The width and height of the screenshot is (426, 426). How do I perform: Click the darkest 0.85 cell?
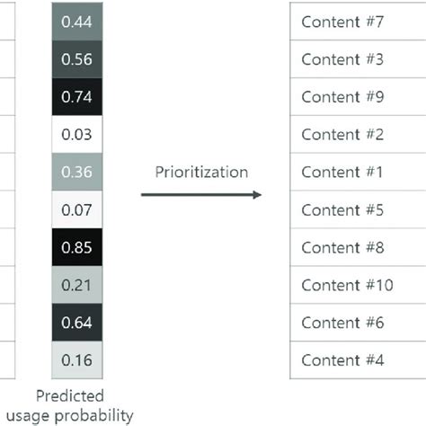(77, 247)
